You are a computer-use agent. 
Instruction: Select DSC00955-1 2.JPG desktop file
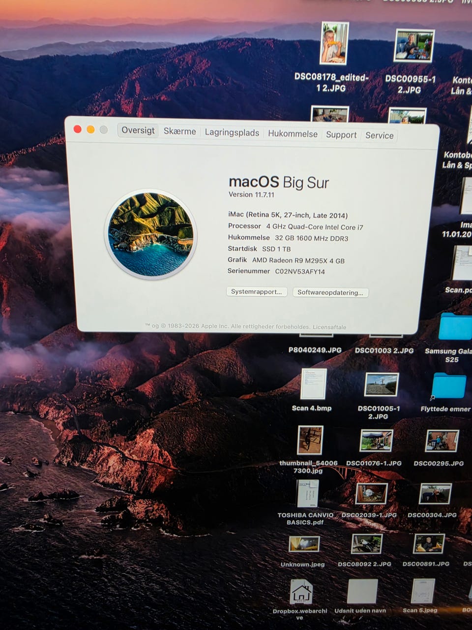pyautogui.click(x=414, y=46)
